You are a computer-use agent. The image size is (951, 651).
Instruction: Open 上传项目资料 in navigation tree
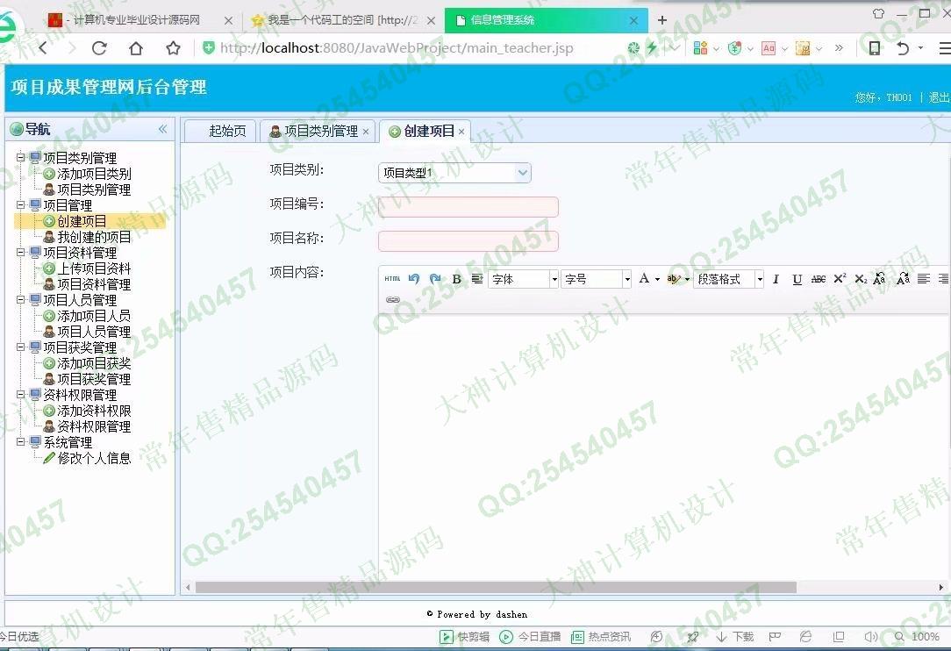coord(94,268)
